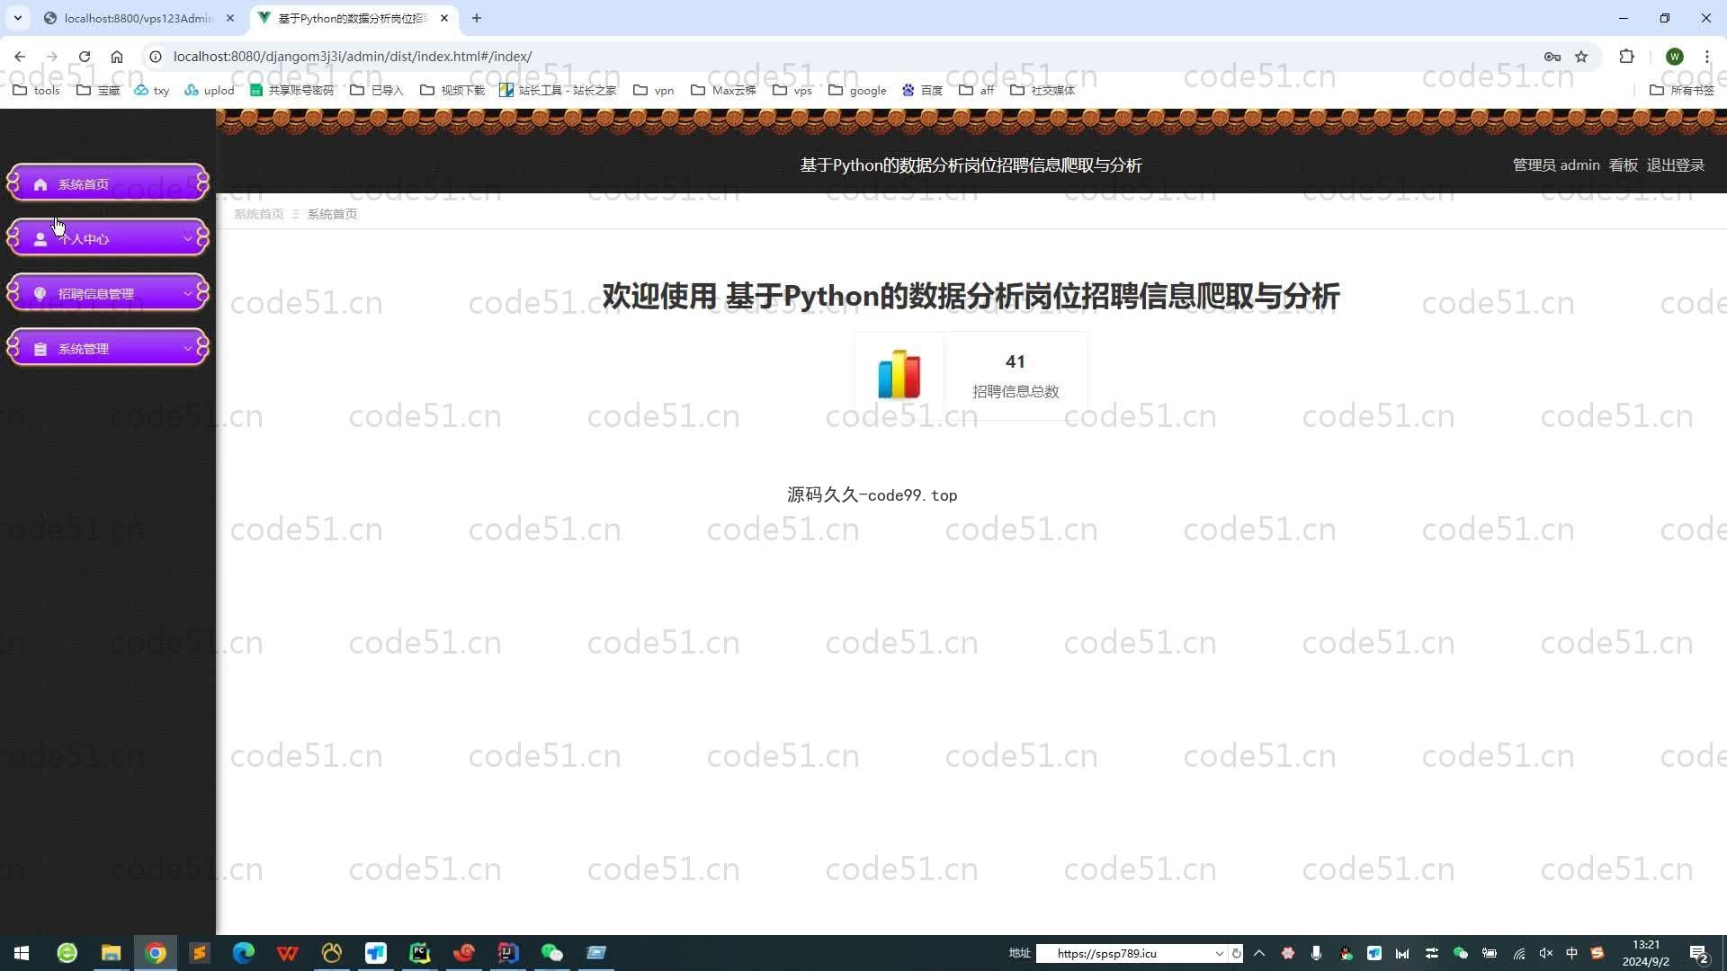Click the refresh icon beside taskbar address

pos(1237,954)
